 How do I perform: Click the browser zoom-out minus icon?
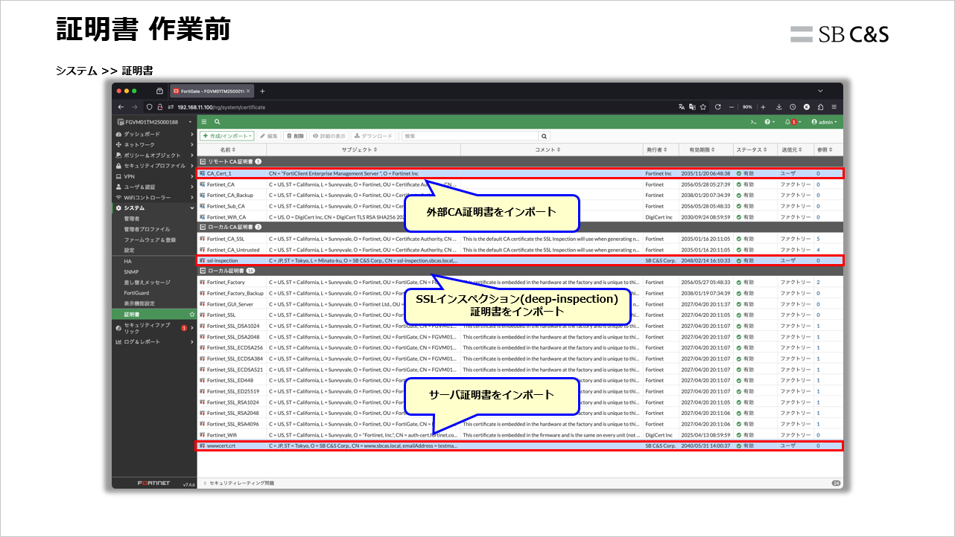732,107
